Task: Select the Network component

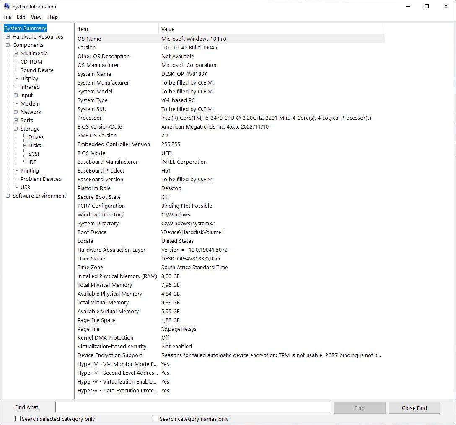Action: pos(31,112)
